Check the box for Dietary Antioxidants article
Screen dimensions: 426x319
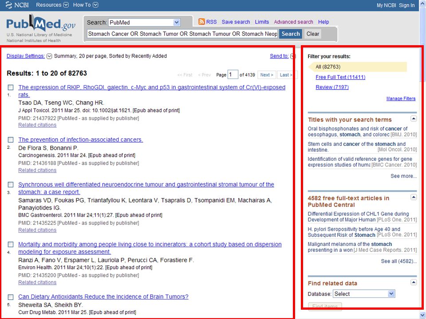[x=11, y=297]
